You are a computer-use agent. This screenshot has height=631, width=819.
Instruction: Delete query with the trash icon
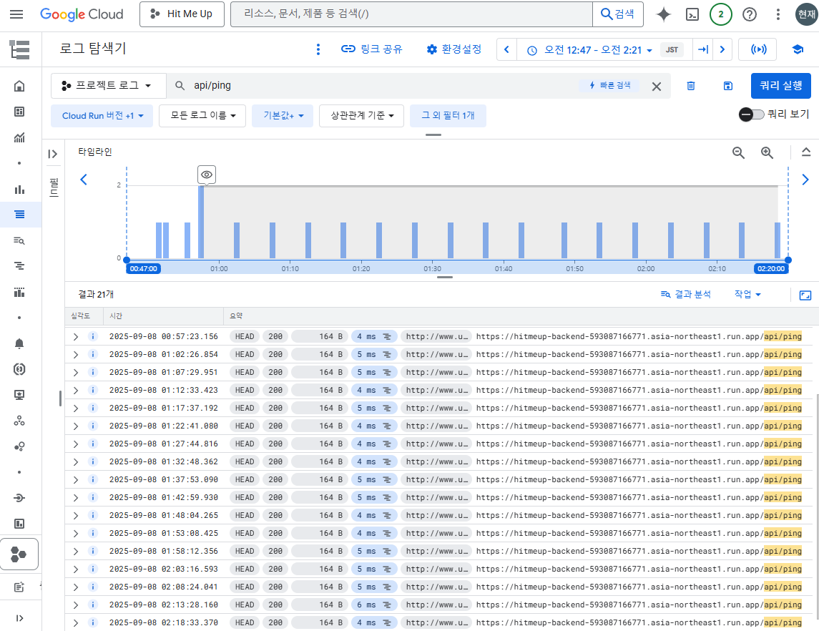point(691,86)
